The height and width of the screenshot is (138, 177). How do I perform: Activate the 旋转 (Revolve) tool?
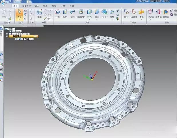pyautogui.click(x=73, y=13)
